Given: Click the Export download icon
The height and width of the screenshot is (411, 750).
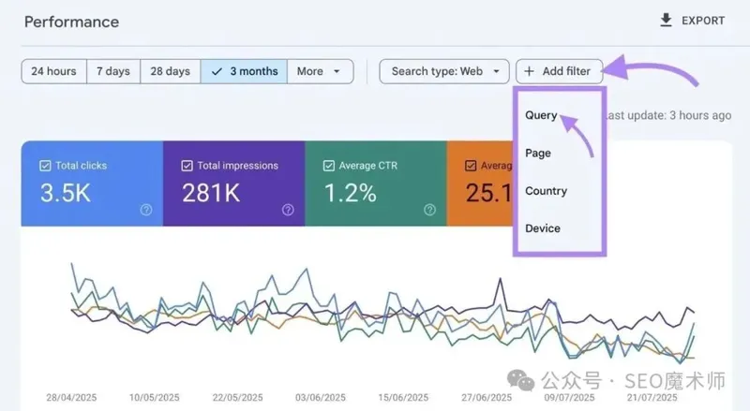Looking at the screenshot, I should (667, 21).
